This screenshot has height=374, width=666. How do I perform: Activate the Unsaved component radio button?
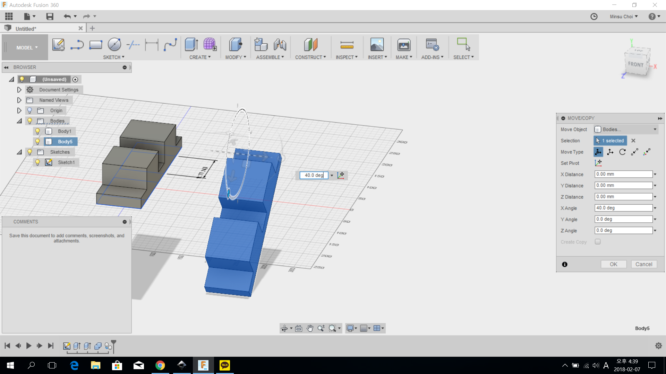pos(75,79)
